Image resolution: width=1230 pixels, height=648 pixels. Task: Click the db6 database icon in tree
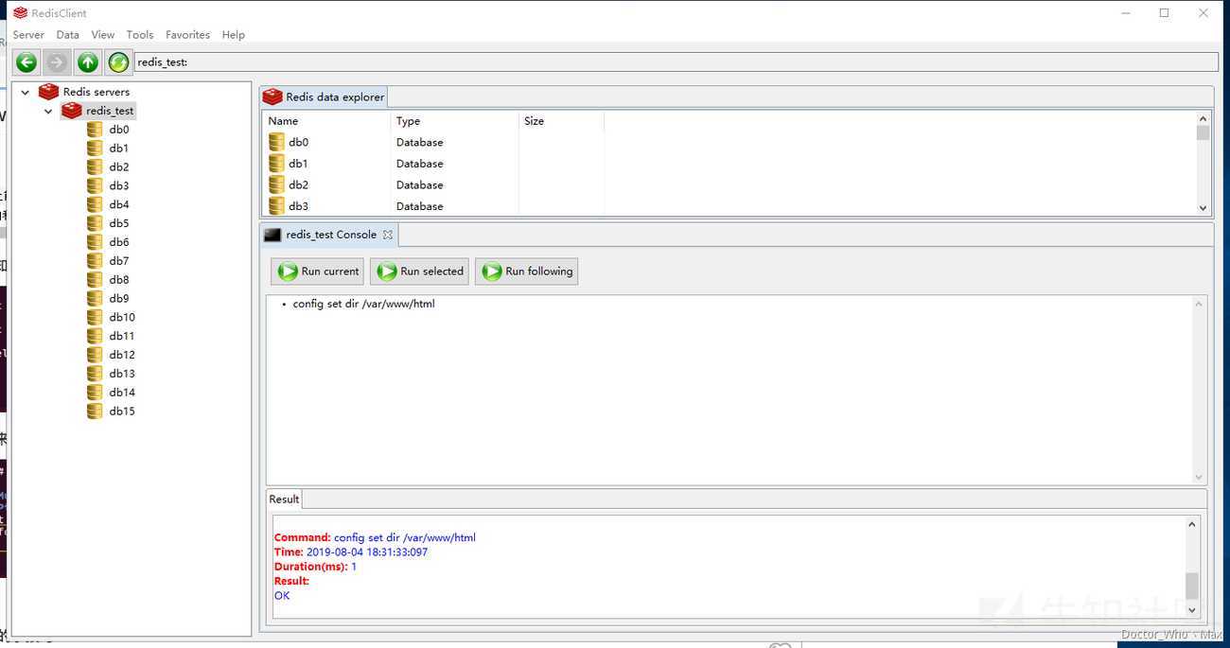point(95,242)
